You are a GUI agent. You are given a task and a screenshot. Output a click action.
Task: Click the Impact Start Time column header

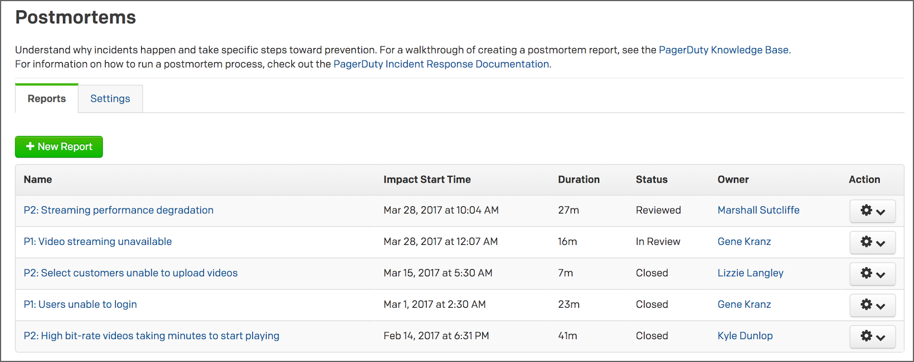[x=427, y=179]
